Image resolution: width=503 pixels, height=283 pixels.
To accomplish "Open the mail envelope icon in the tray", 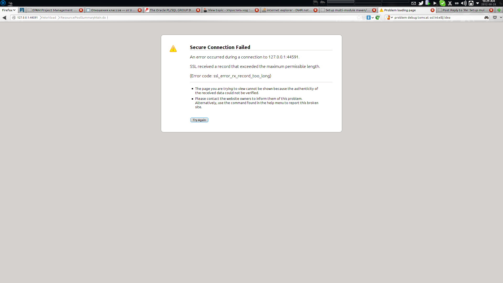I will pyautogui.click(x=413, y=3).
